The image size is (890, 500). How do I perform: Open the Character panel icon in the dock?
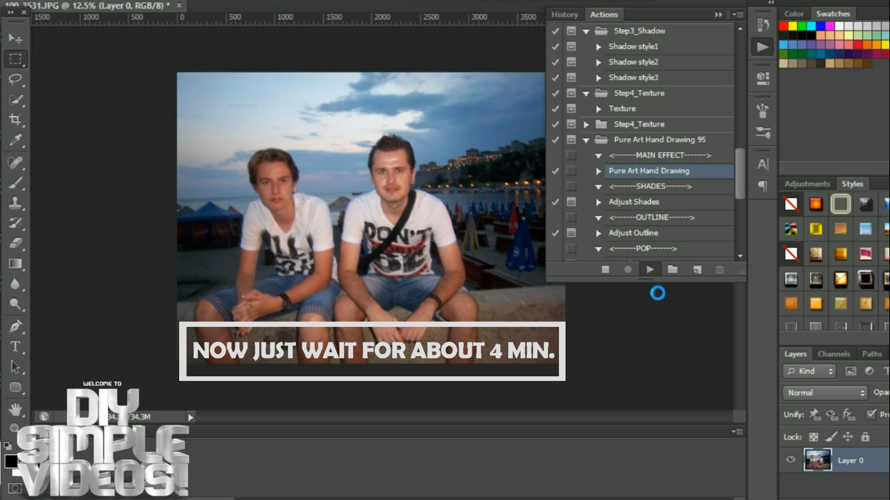click(762, 164)
